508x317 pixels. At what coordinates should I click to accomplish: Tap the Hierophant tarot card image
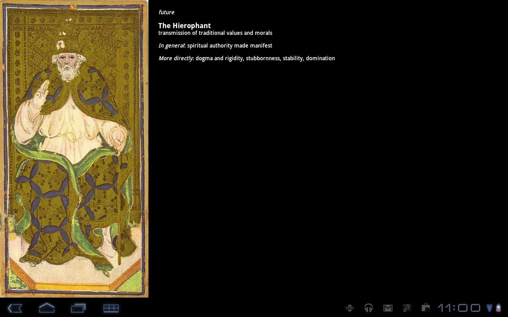pyautogui.click(x=74, y=149)
